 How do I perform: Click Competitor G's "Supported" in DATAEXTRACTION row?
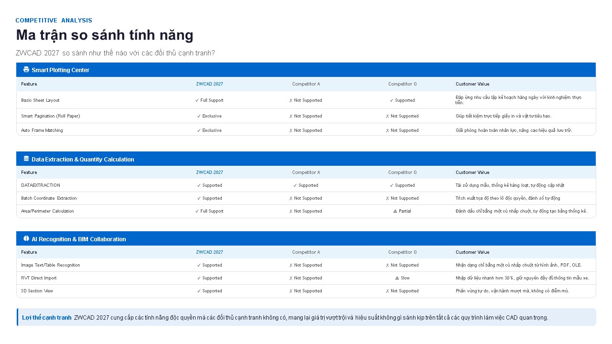tap(403, 185)
